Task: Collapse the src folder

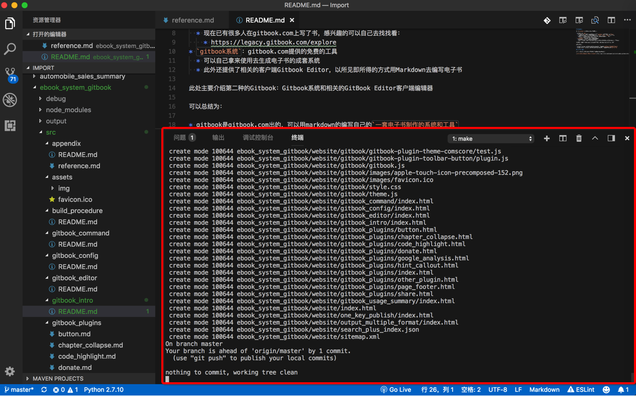Action: click(89, 133)
